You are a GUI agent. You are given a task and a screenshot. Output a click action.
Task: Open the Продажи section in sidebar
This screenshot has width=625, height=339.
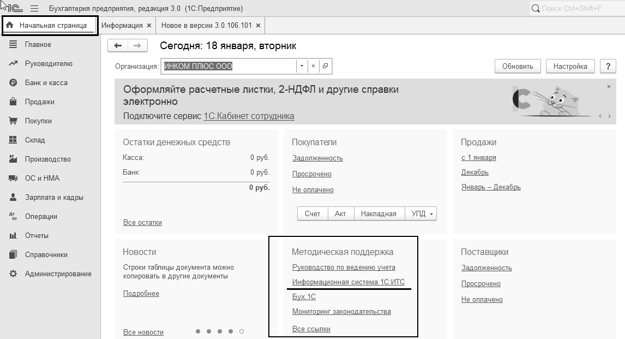[x=39, y=102]
